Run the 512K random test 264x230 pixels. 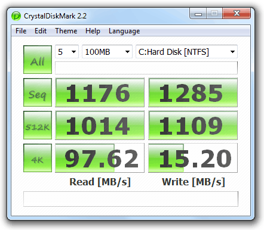(38, 125)
